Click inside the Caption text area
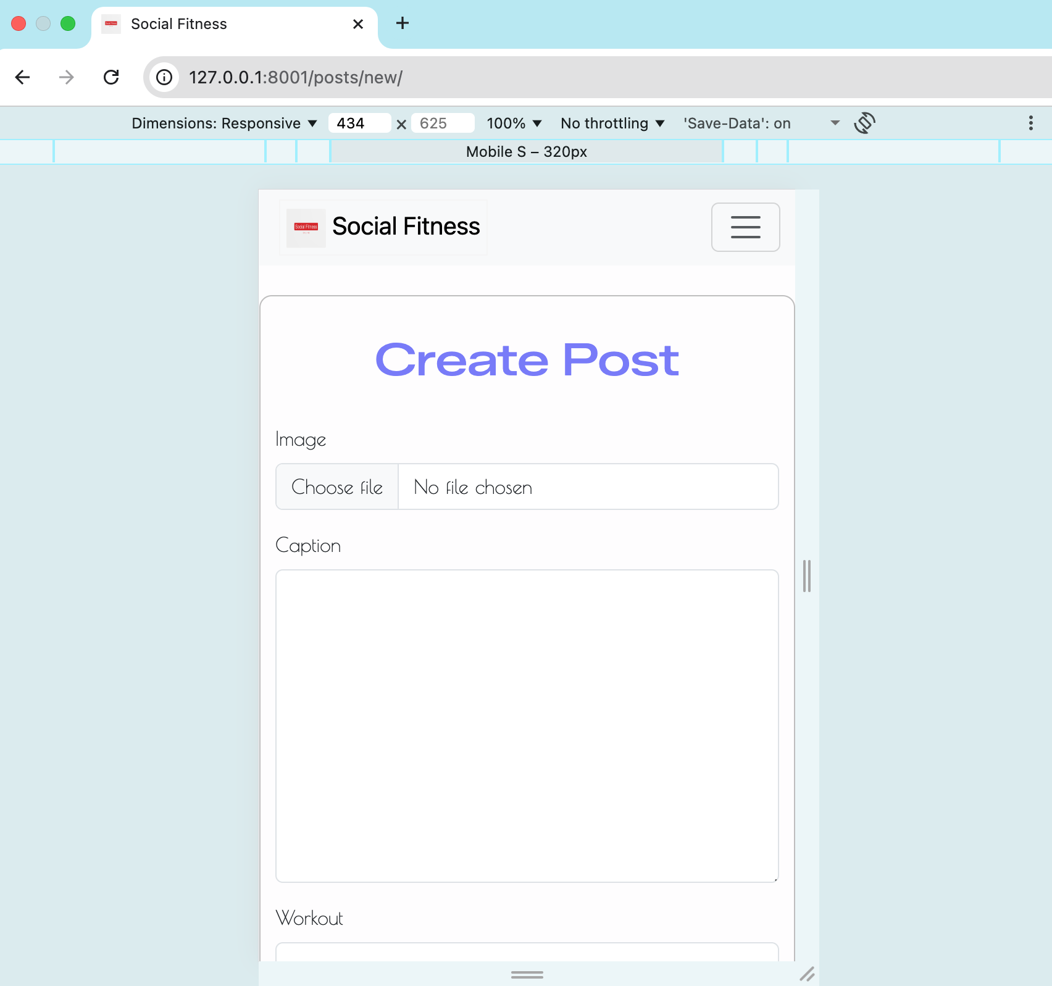This screenshot has height=986, width=1052. pyautogui.click(x=526, y=725)
